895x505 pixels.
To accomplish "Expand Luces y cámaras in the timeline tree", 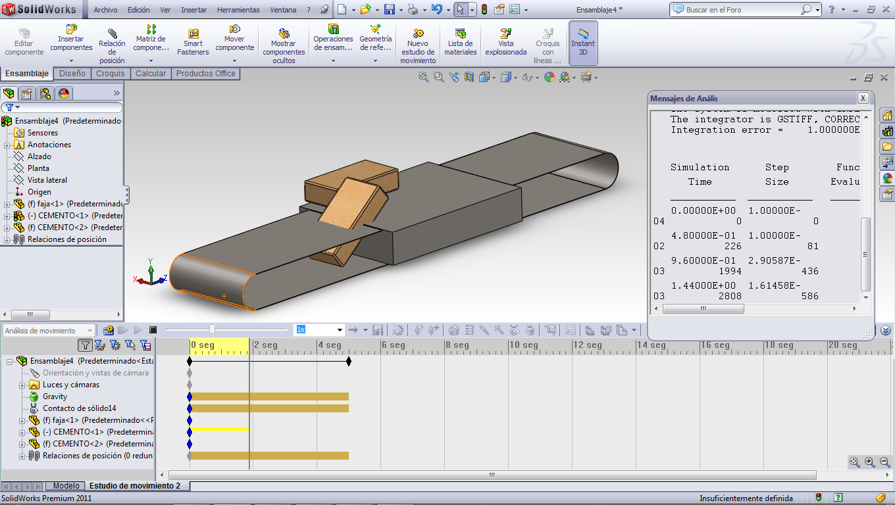I will pyautogui.click(x=22, y=385).
